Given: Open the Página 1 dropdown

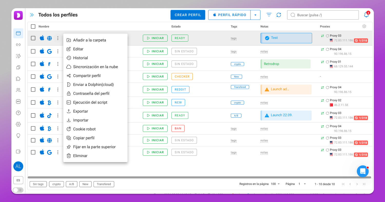Looking at the screenshot, I should [302, 184].
